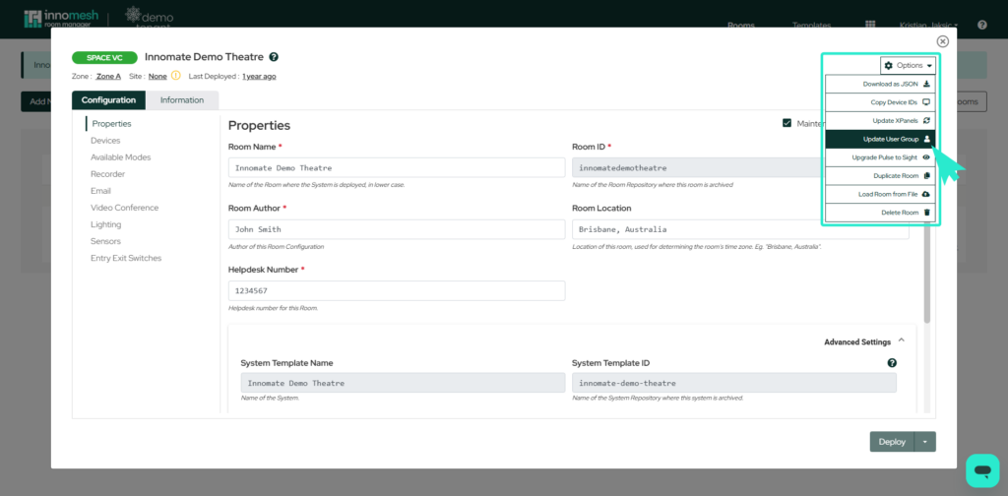Toggle the Maintenance checkbox
The image size is (1008, 496).
(x=787, y=123)
